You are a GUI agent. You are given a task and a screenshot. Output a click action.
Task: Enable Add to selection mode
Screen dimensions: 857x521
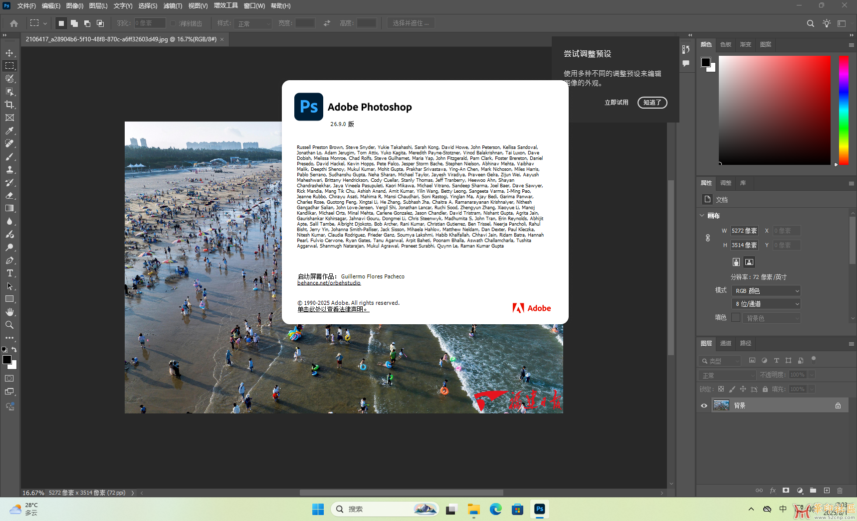tap(74, 23)
